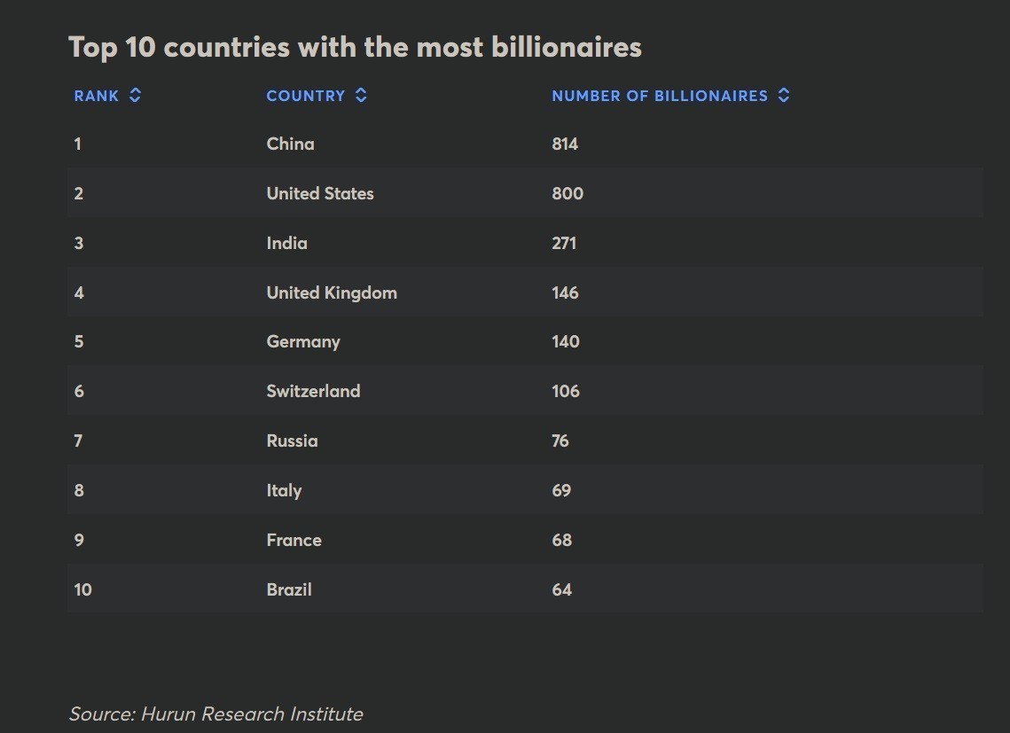Click Switzerland's count of 106
Image resolution: width=1010 pixels, height=733 pixels.
coord(565,391)
